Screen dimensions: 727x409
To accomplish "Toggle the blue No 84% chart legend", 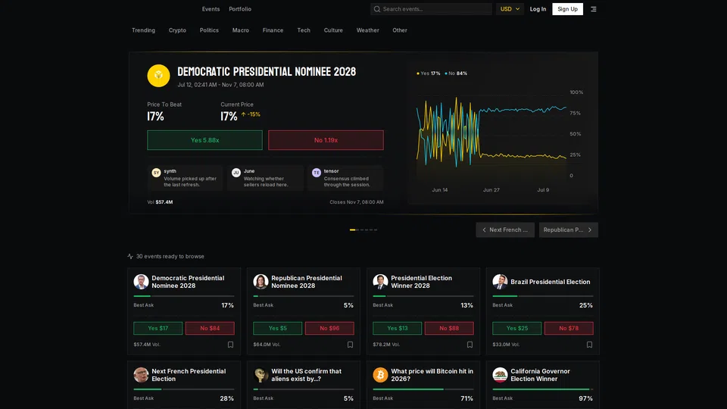I will (456, 73).
